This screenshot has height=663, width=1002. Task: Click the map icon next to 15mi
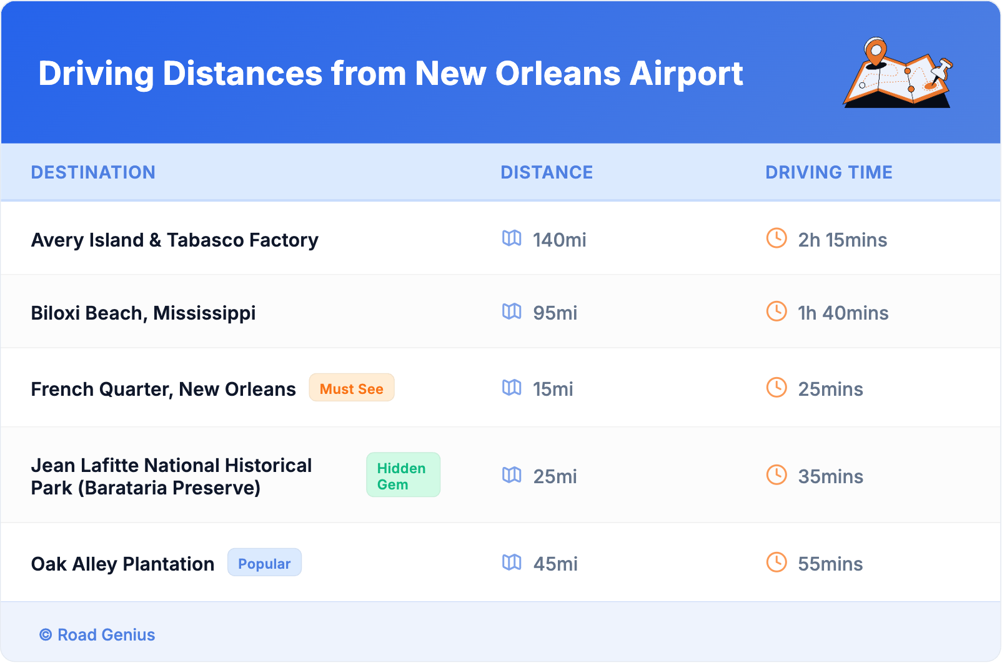point(512,388)
